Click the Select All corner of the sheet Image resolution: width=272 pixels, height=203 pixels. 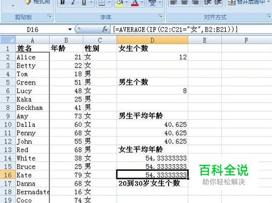click(x=8, y=40)
